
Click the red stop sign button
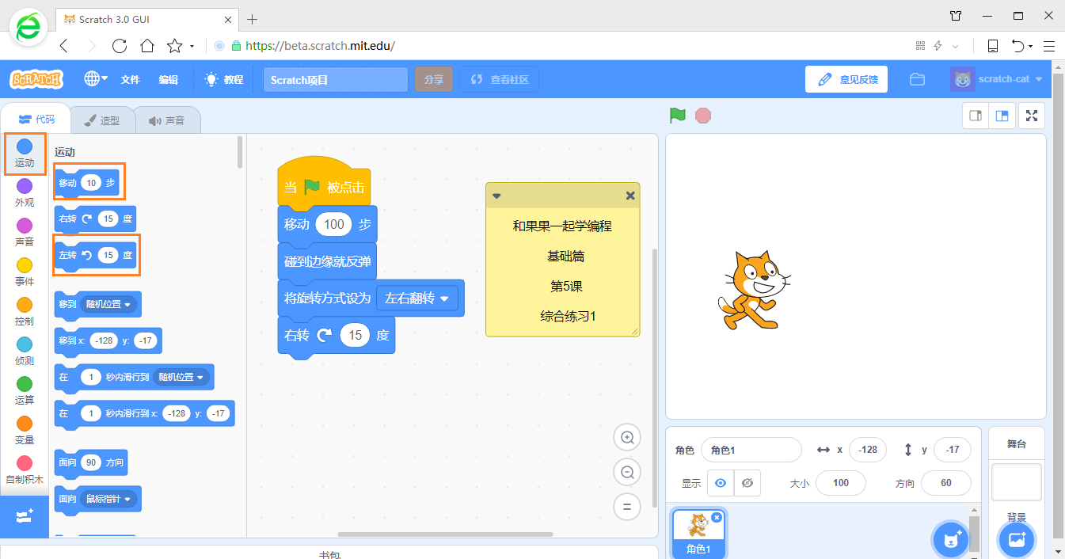(x=703, y=116)
